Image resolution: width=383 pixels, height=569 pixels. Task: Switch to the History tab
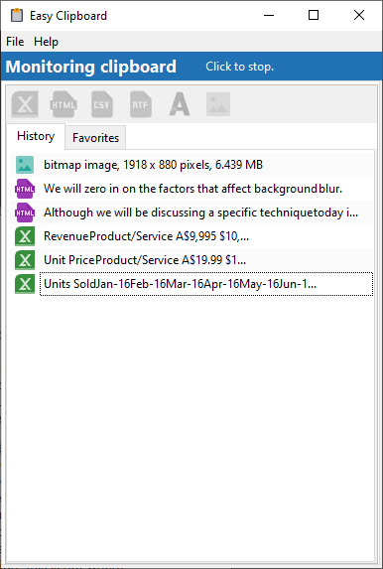tap(36, 136)
